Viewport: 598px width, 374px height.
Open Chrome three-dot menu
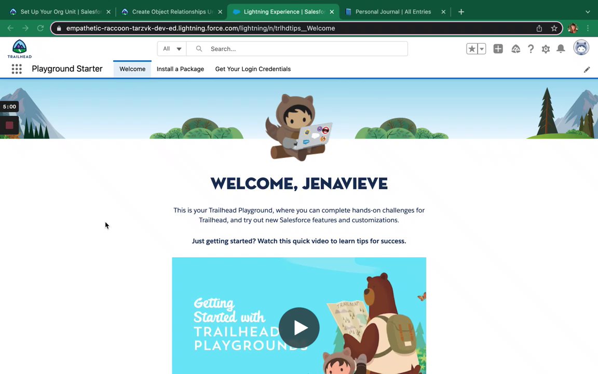coord(588,28)
